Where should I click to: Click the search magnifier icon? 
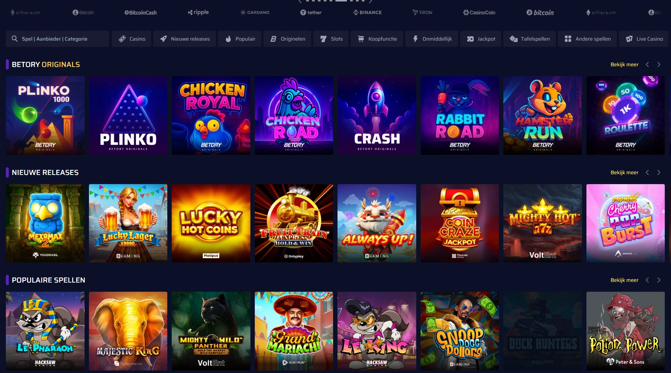(x=15, y=39)
